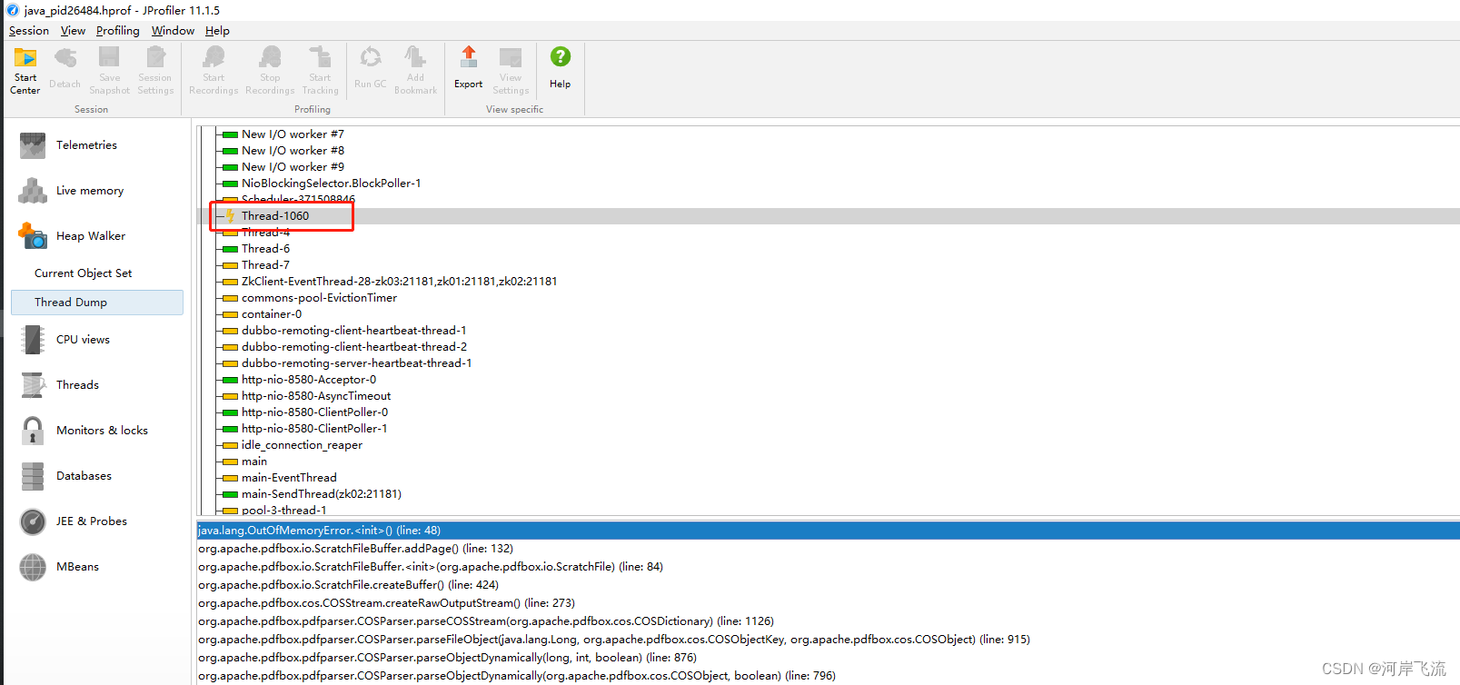
Task: Open Session Settings from toolbar
Action: (155, 70)
